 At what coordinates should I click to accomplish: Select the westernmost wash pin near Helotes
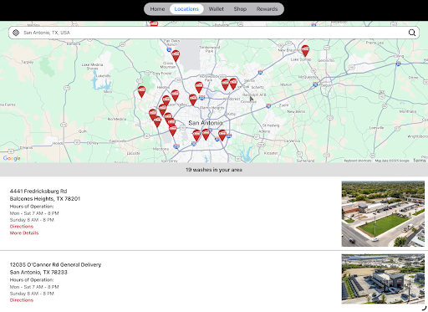click(141, 92)
